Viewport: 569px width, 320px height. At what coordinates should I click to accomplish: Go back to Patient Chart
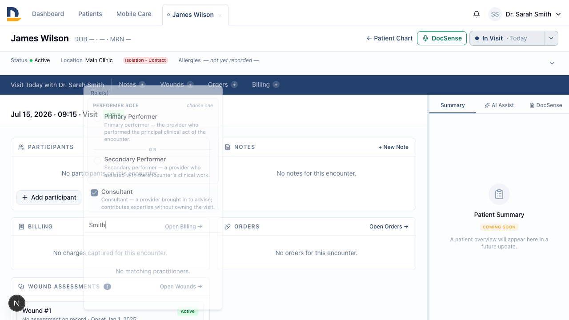389,38
